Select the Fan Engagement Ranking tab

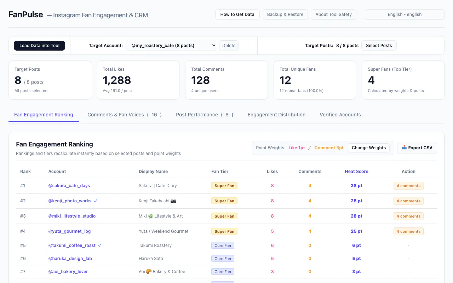tap(44, 115)
